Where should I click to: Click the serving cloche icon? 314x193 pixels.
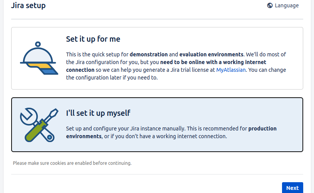pyautogui.click(x=39, y=58)
